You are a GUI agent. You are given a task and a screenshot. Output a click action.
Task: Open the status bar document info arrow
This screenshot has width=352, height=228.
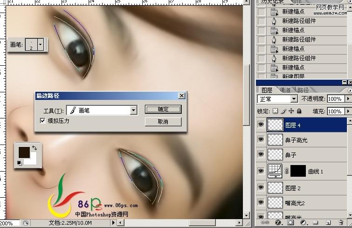[x=113, y=222]
